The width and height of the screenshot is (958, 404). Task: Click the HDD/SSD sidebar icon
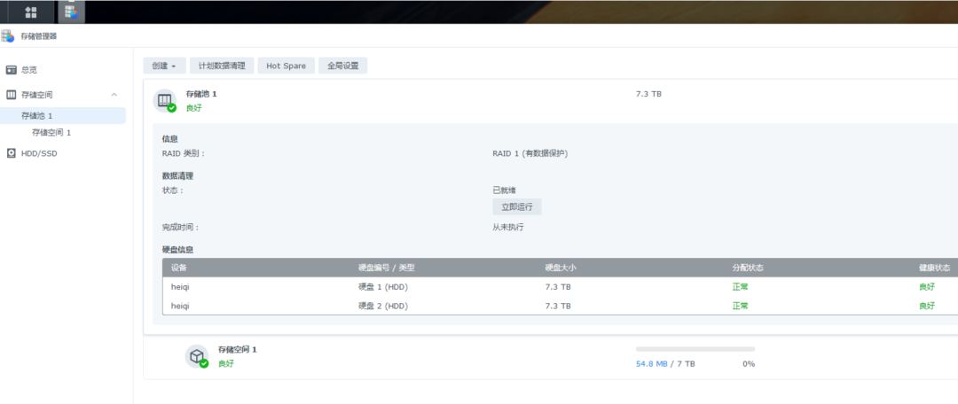point(11,153)
